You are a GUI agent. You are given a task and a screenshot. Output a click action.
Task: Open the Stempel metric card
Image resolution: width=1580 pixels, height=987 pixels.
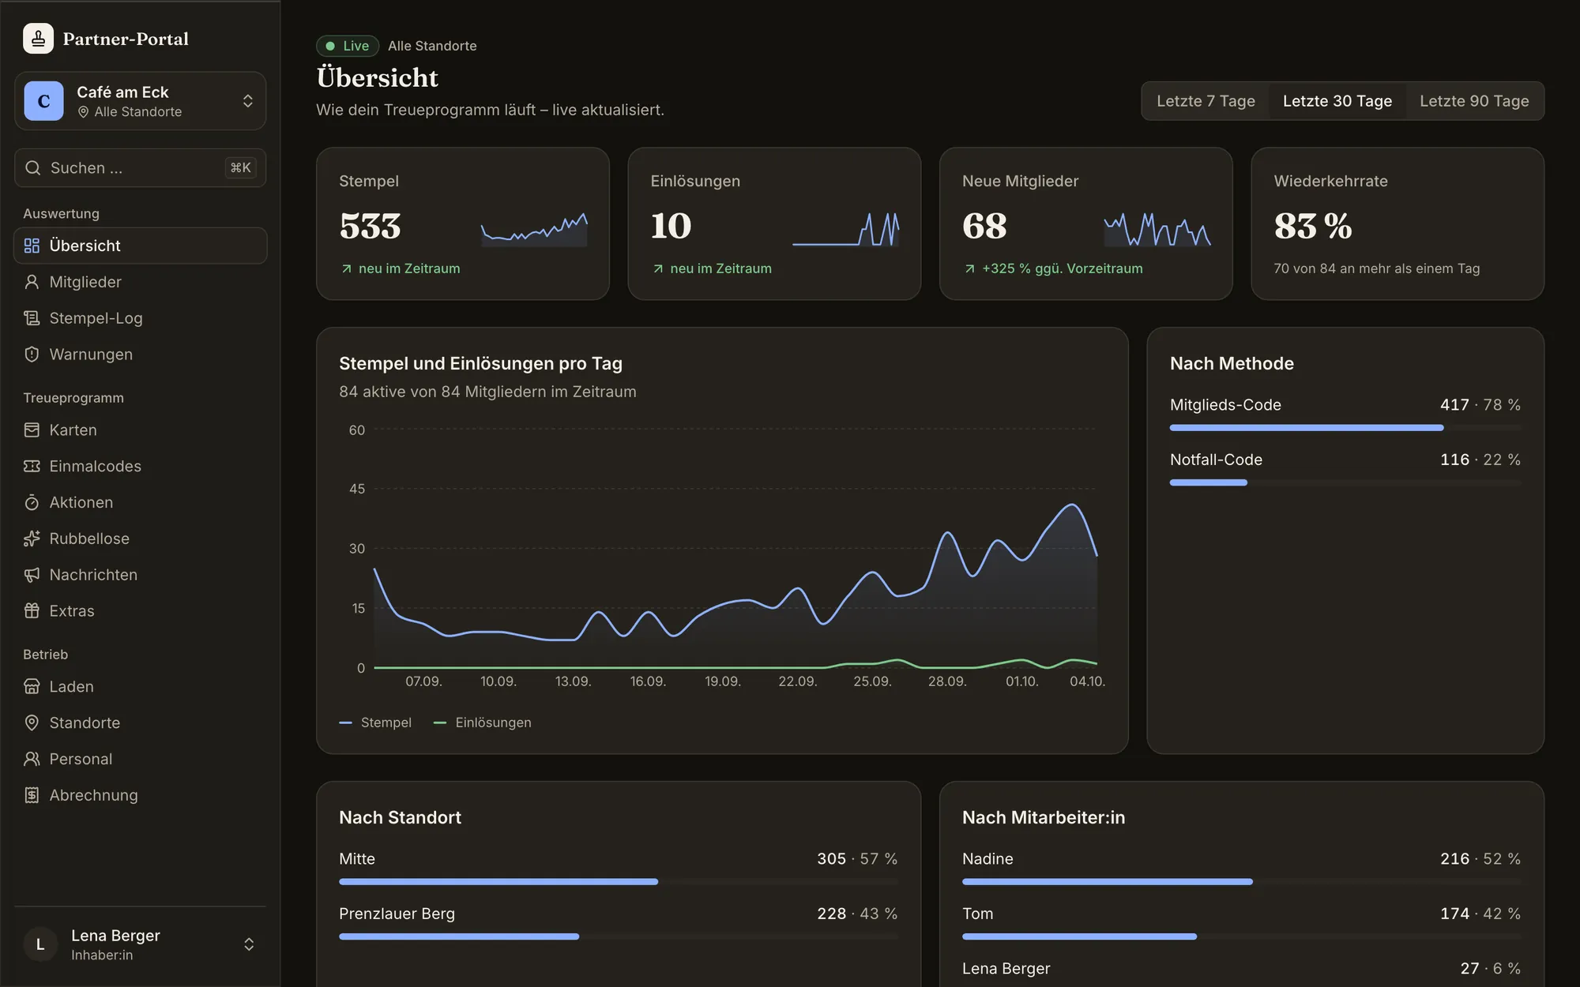tap(463, 223)
